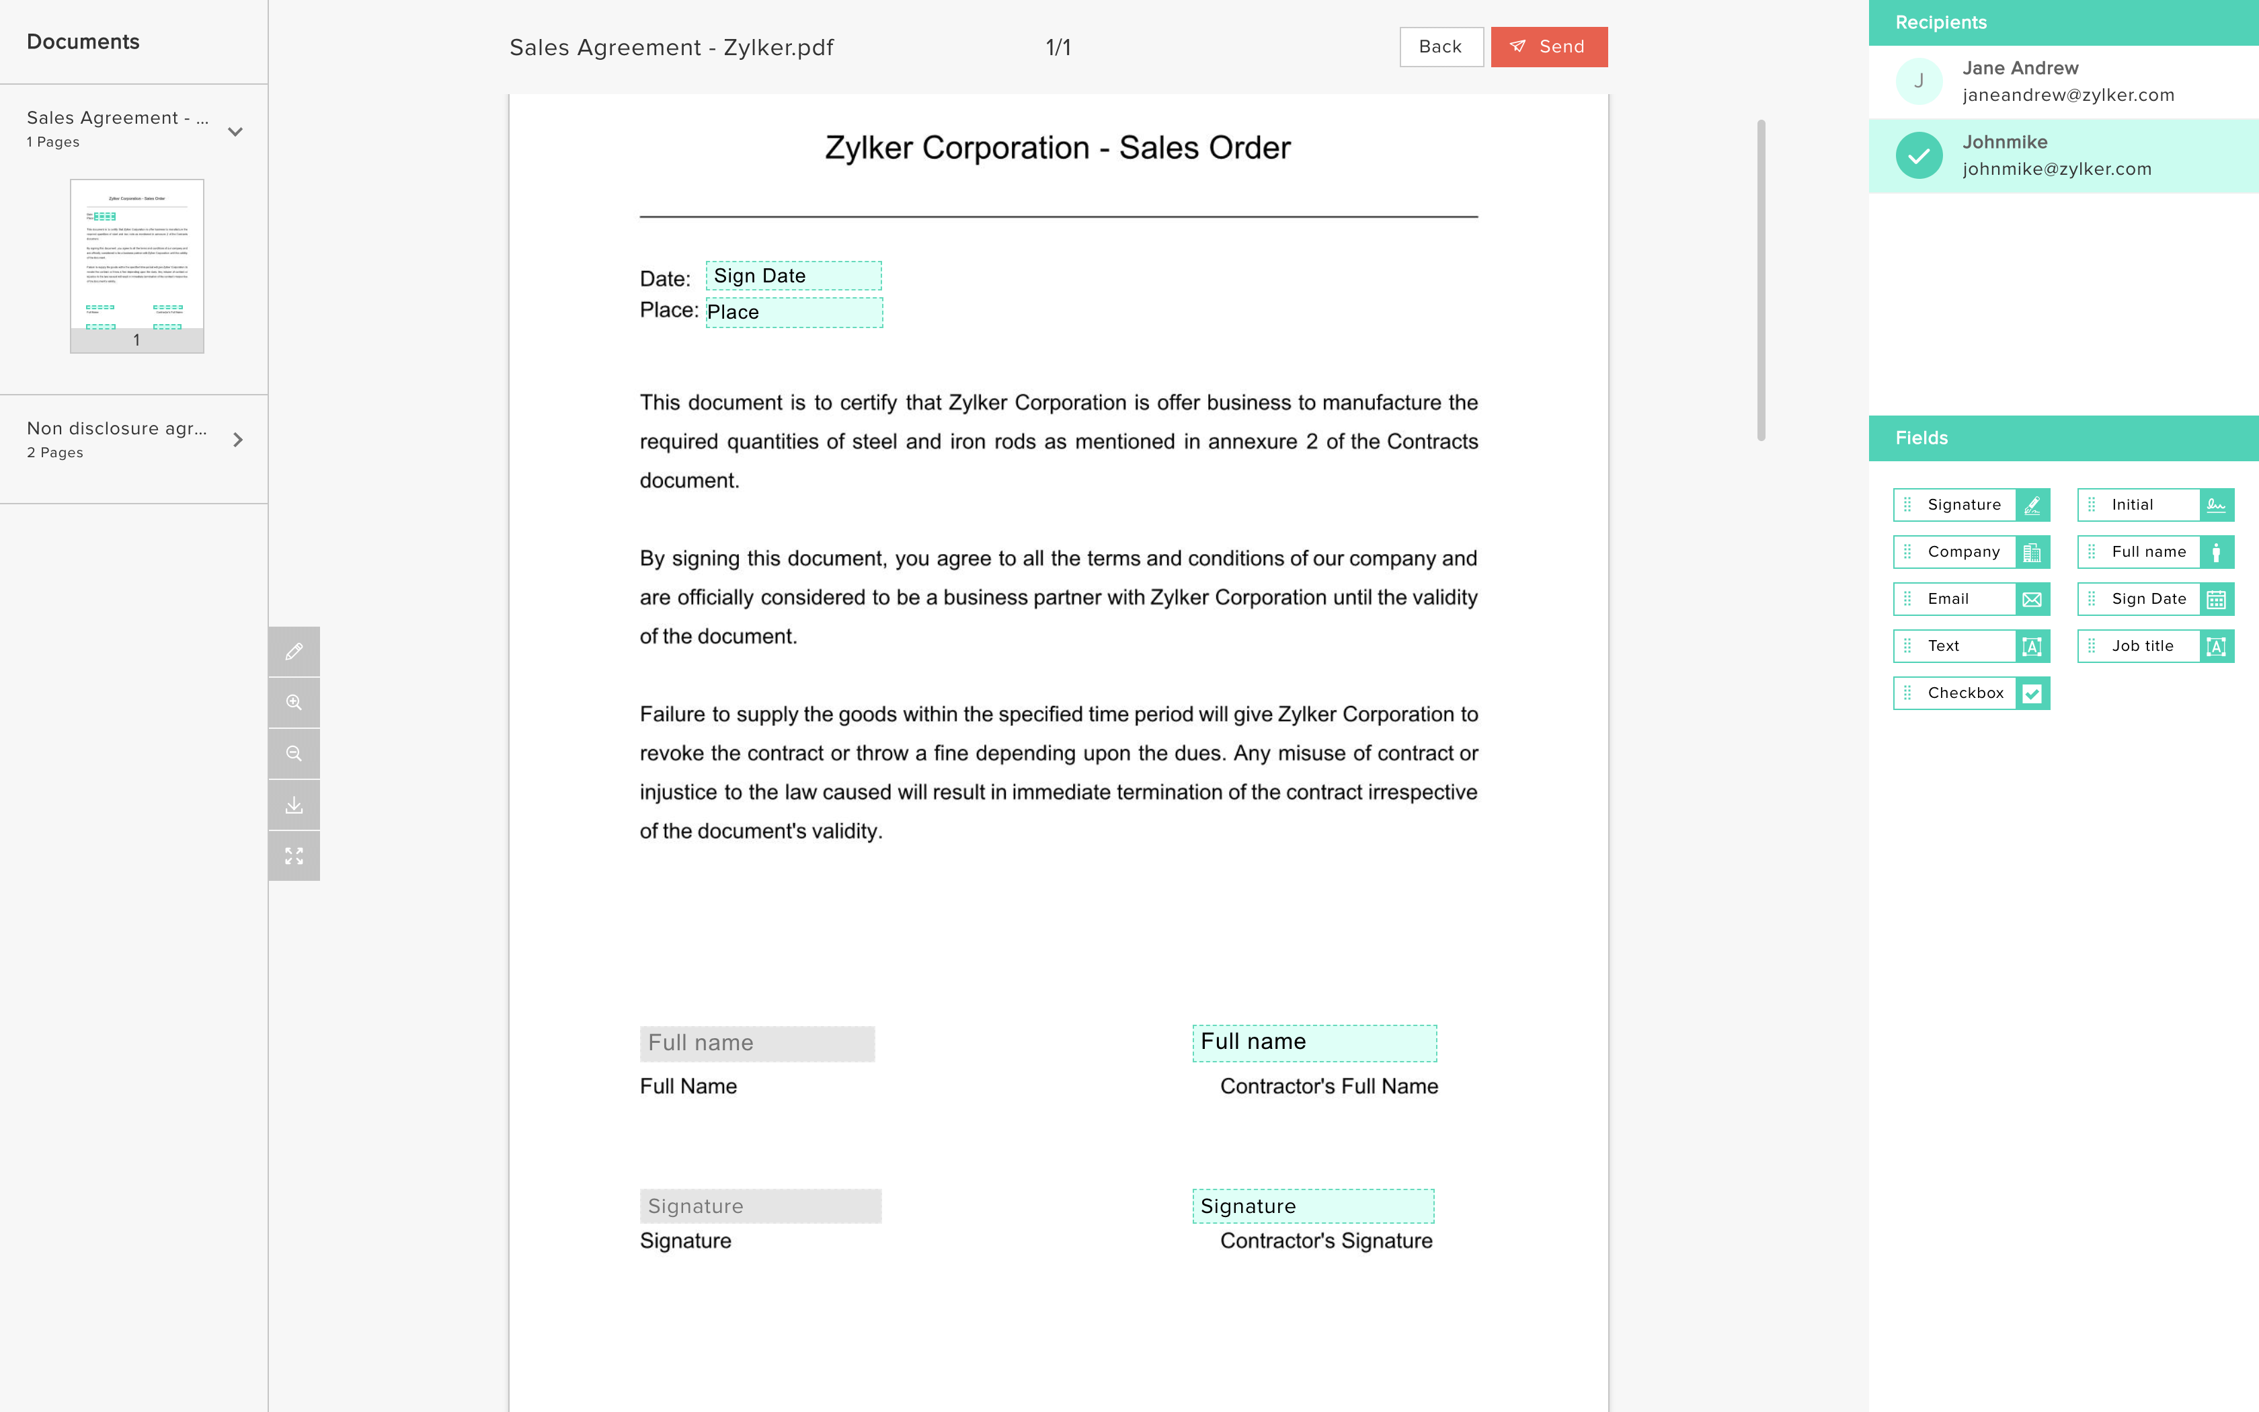Click the Send button
Image resolution: width=2259 pixels, height=1412 pixels.
pyautogui.click(x=1548, y=46)
